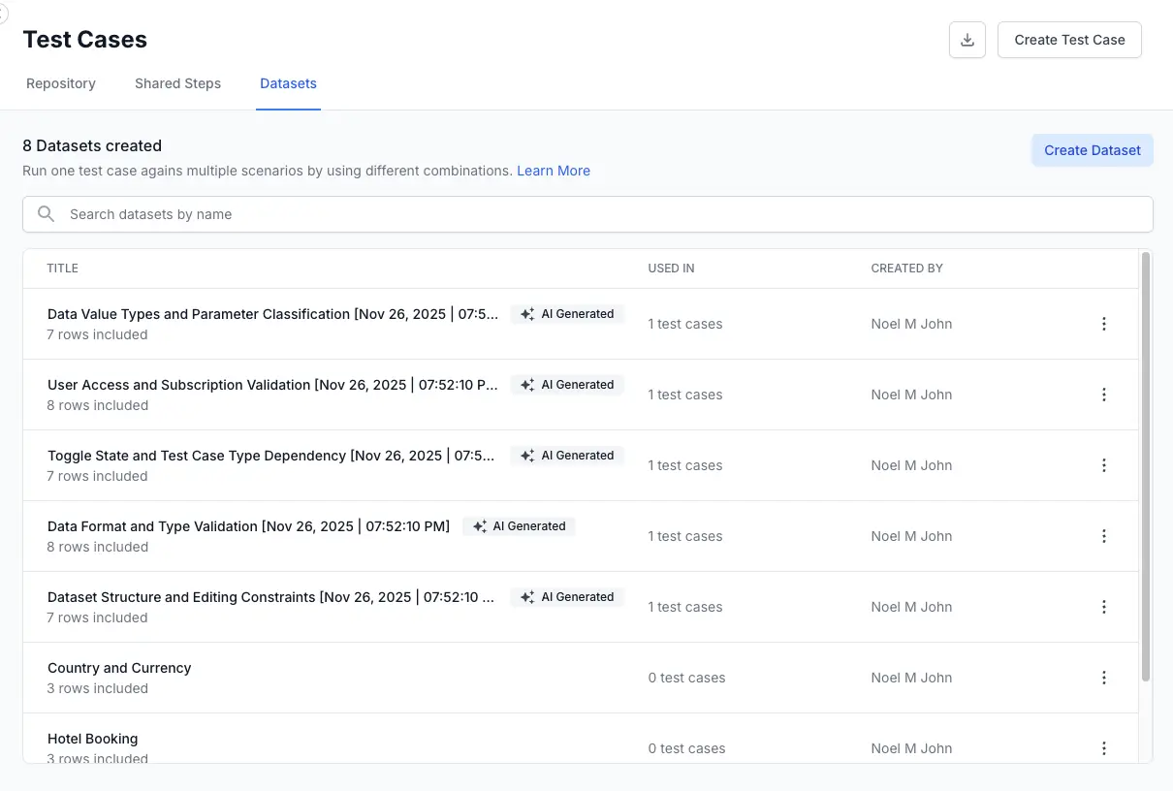Open the Hotel Booking dataset entry
Viewport: 1173px width, 791px height.
pos(92,738)
